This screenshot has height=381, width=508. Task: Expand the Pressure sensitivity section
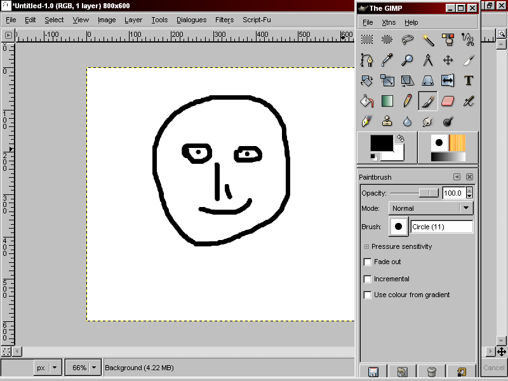[366, 246]
